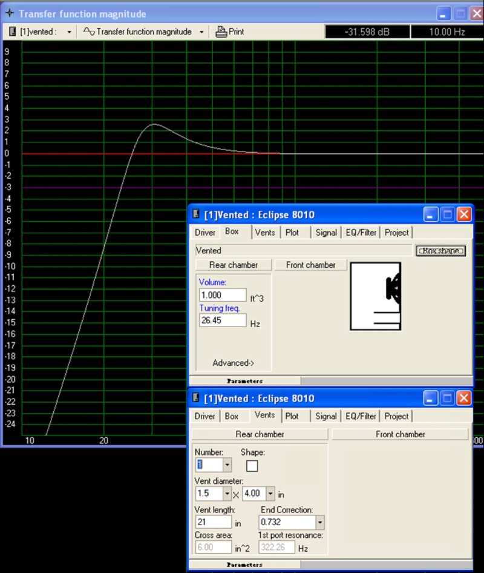The height and width of the screenshot is (573, 484).
Task: Click the waveform icon beside Transfer function magnitude
Action: point(89,31)
